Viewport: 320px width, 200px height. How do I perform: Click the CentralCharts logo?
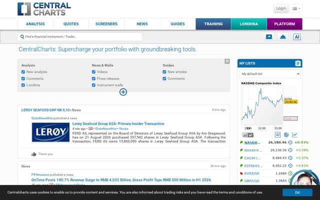pyautogui.click(x=44, y=9)
